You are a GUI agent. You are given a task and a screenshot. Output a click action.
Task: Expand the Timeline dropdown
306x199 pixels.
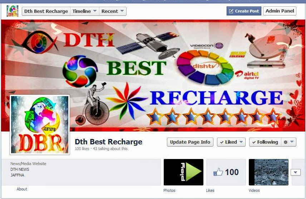tap(85, 11)
